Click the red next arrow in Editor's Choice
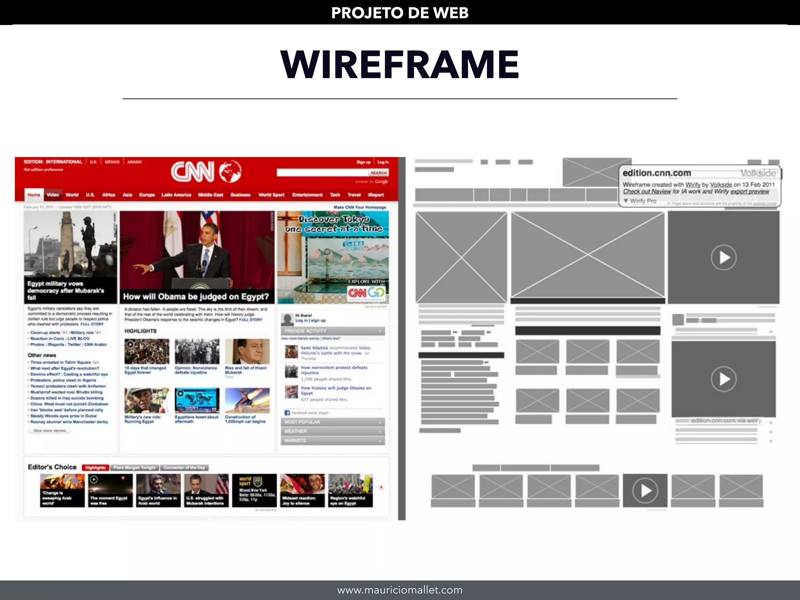 [x=381, y=487]
